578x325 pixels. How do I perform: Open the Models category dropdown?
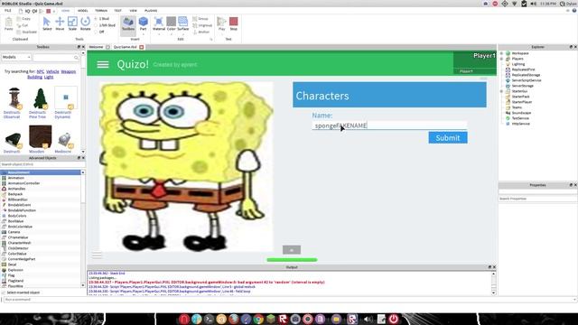pyautogui.click(x=16, y=57)
